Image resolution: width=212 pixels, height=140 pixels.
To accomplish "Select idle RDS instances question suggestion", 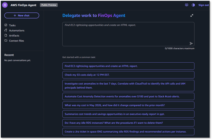I will (x=128, y=123).
